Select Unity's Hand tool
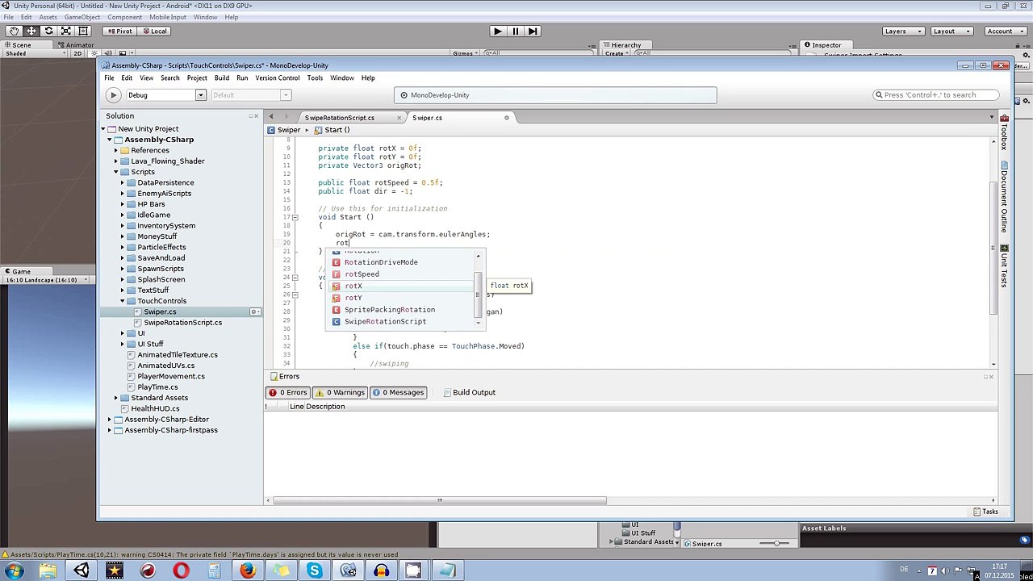1033x581 pixels. (x=14, y=31)
